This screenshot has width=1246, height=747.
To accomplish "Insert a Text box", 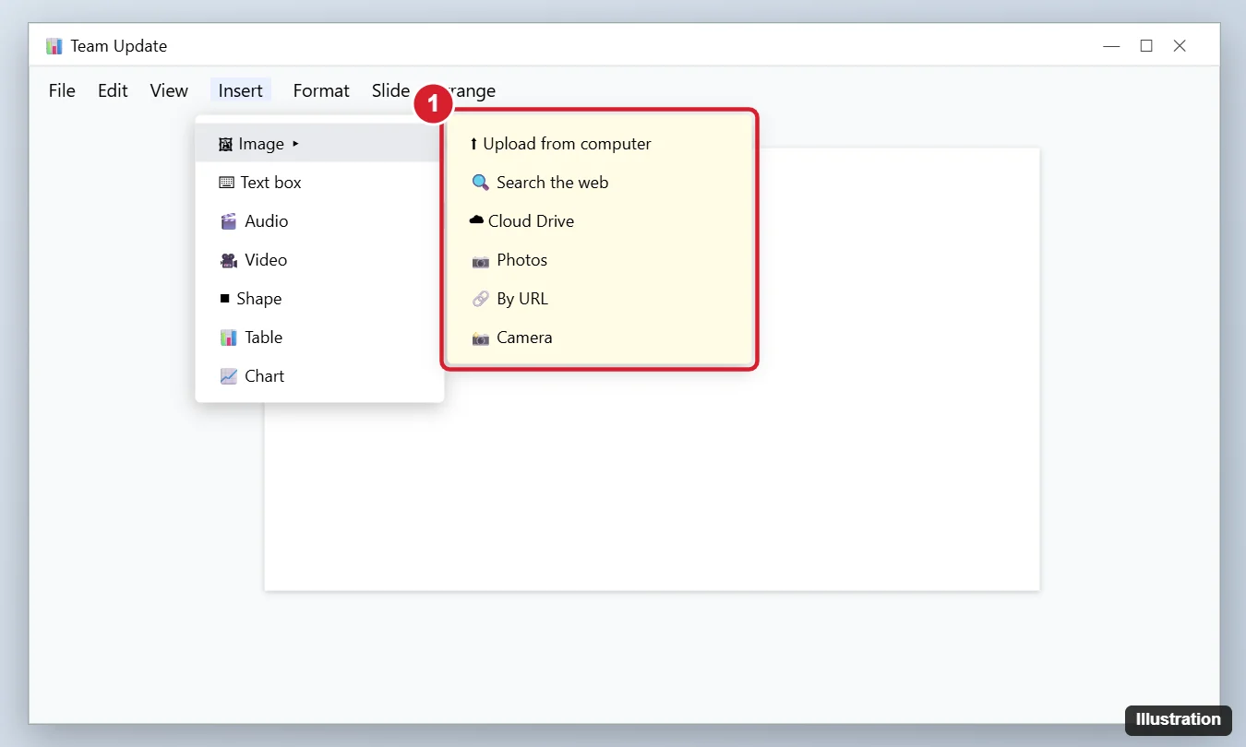I will pyautogui.click(x=319, y=183).
